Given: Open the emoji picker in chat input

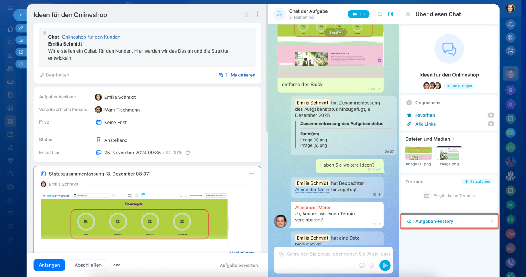Looking at the screenshot, I should pyautogui.click(x=362, y=266).
